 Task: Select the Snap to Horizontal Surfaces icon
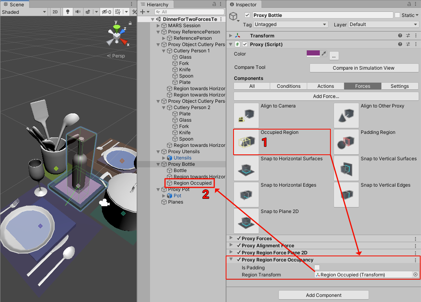[247, 168]
